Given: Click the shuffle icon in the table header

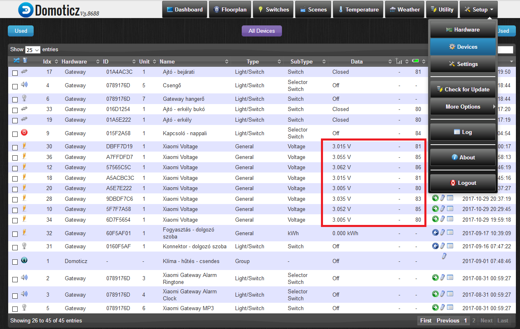Looking at the screenshot, I should (16, 61).
